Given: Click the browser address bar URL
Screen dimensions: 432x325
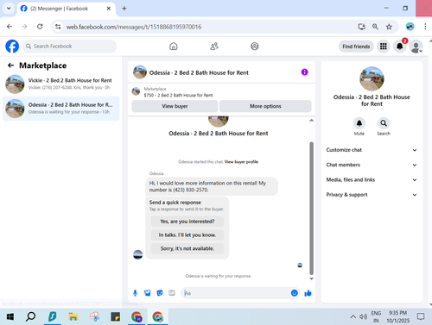Looking at the screenshot, I should 134,27.
